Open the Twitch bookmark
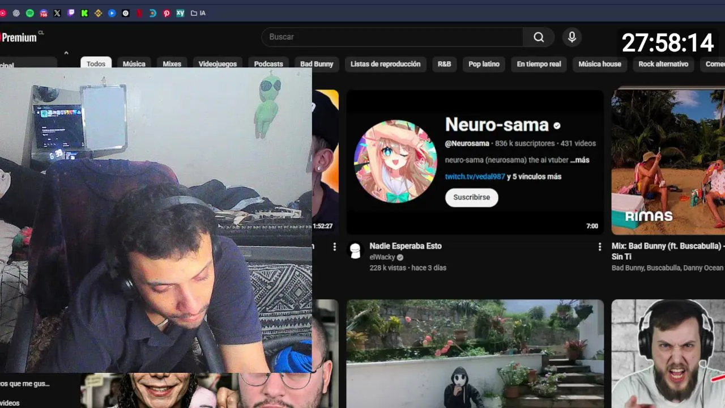725x408 pixels. click(x=71, y=13)
